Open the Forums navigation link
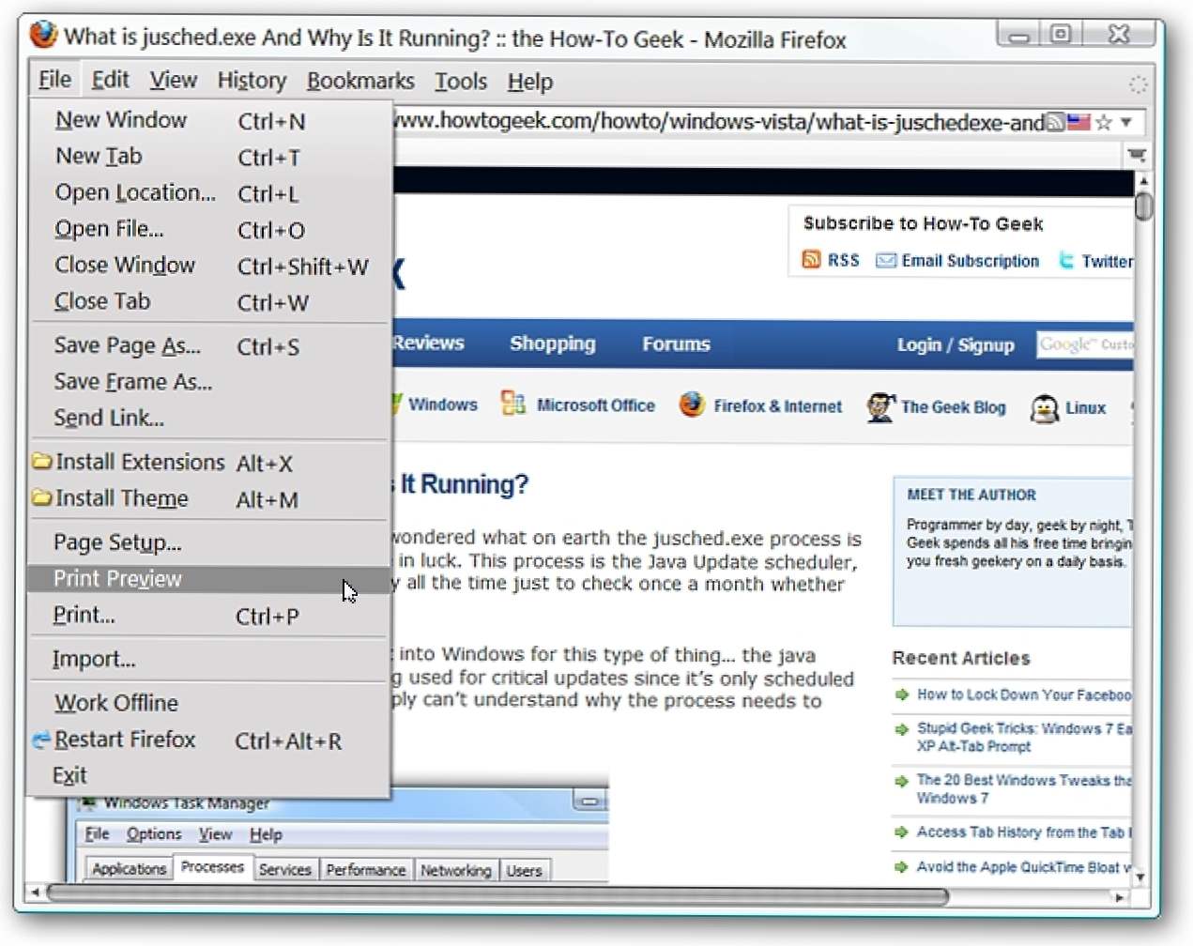Screen dimensions: 1193x946 click(676, 344)
